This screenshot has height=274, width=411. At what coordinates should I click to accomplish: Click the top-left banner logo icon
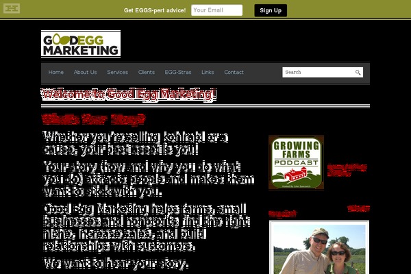[12, 8]
